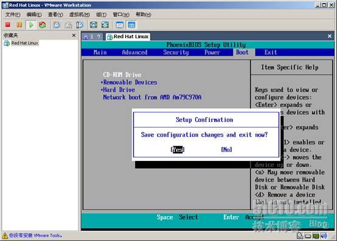Click the Setup Confirmation dialog title

tap(204, 120)
